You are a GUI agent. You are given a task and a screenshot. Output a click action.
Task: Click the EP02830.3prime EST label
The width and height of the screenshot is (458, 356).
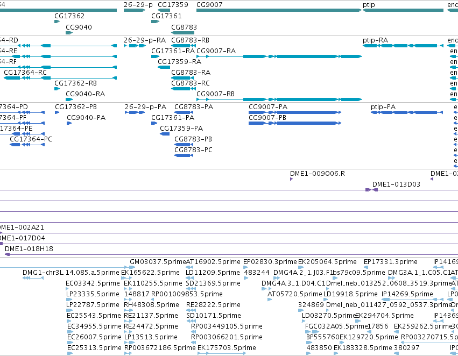270,262
